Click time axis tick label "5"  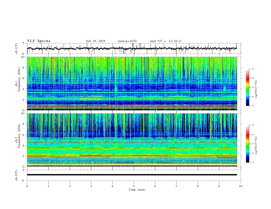134,186
